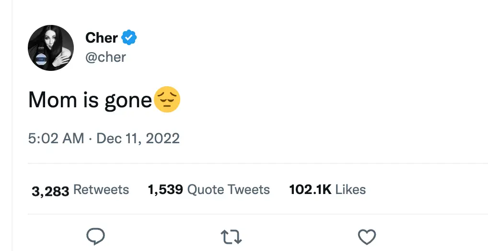Show who liked via "Likes" label
Image resolution: width=488 pixels, height=251 pixels.
[350, 190]
